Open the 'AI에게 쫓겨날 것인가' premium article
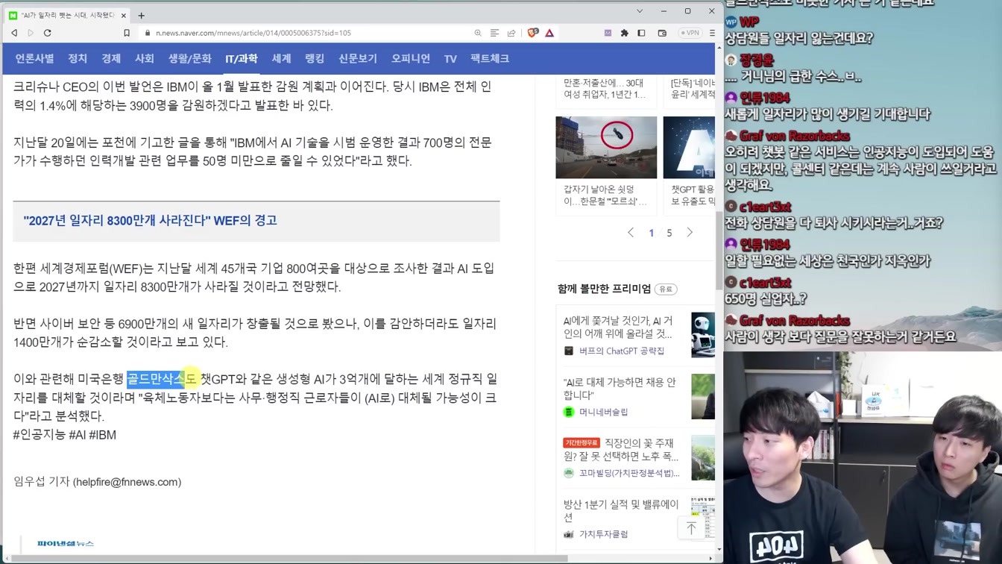 pyautogui.click(x=619, y=327)
